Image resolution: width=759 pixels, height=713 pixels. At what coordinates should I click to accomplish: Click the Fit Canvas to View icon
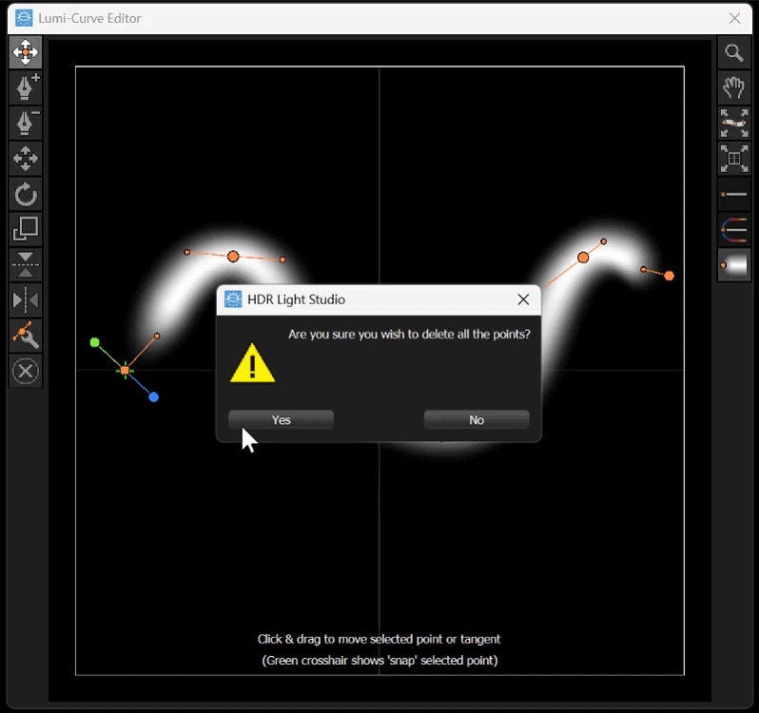733,159
